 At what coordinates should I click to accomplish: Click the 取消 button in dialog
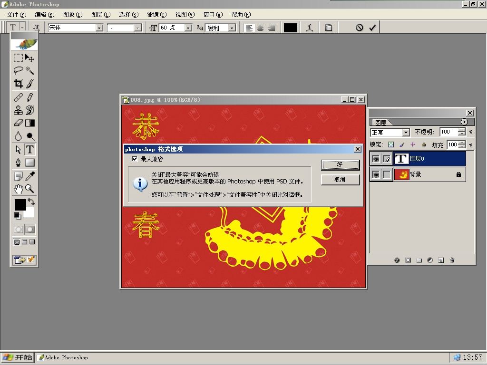tap(340, 180)
